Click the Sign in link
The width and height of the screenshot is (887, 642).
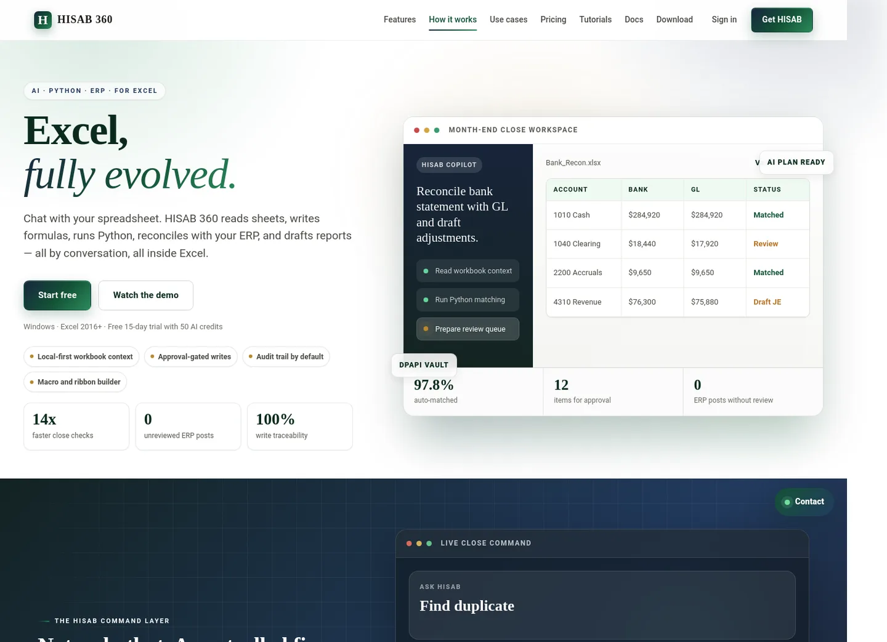pyautogui.click(x=724, y=20)
